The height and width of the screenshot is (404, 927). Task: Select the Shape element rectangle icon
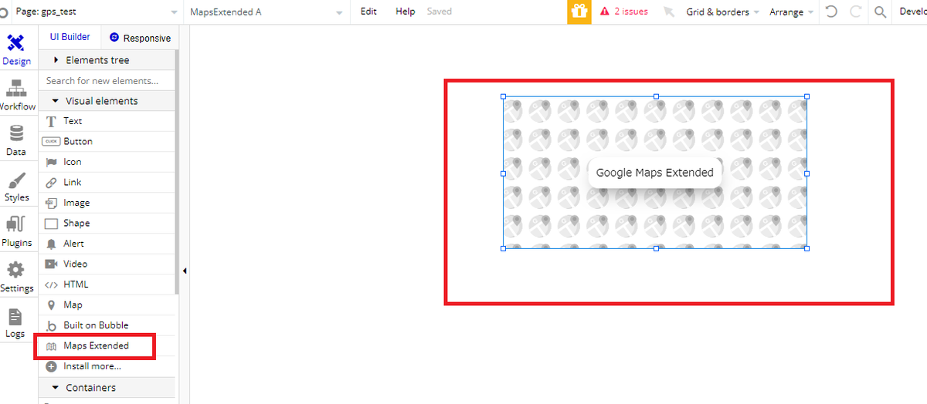pos(51,224)
